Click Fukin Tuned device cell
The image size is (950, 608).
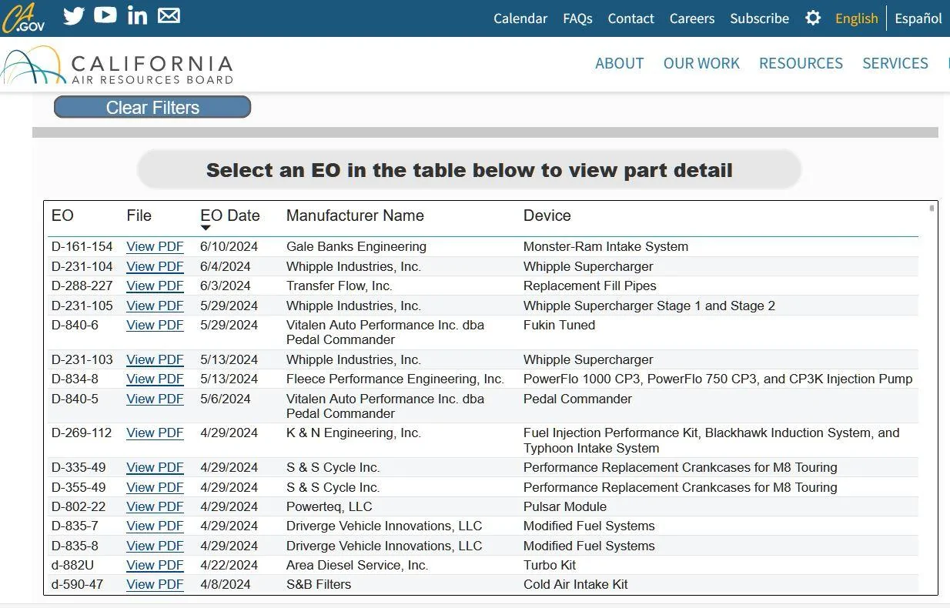(x=559, y=325)
